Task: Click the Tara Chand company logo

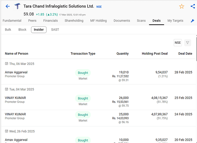Action: tap(17, 6)
